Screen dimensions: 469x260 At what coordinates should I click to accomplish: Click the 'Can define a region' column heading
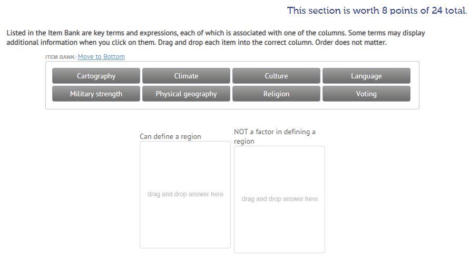point(170,136)
